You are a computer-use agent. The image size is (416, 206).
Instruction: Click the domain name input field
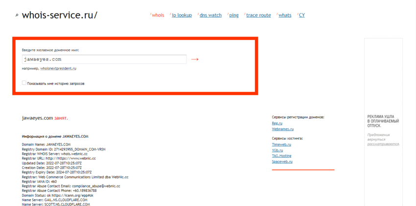(104, 59)
